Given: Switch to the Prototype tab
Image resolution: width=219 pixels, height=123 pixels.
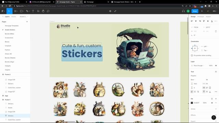Looking at the screenshot, I should [201, 17].
